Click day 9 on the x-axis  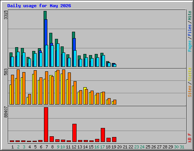pos(58,147)
